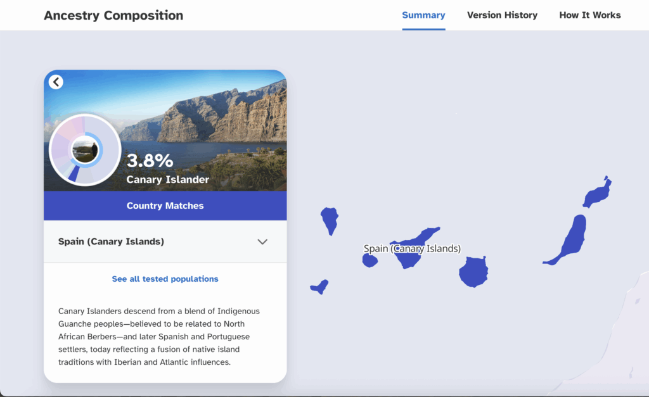Viewport: 649px width, 397px height.
Task: Click the Ancestry Composition page title
Action: point(113,16)
